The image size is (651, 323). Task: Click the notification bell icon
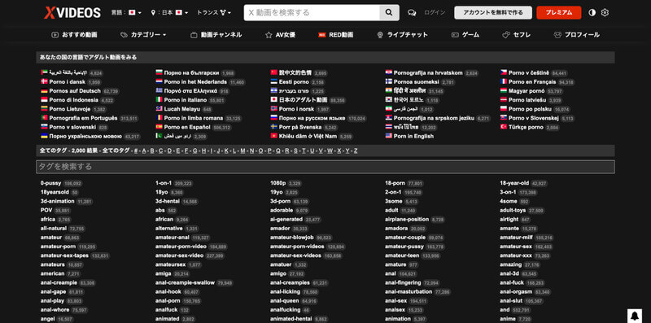point(635,315)
